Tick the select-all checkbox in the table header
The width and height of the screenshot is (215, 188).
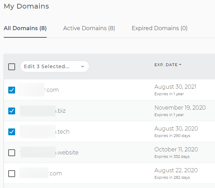click(x=12, y=66)
